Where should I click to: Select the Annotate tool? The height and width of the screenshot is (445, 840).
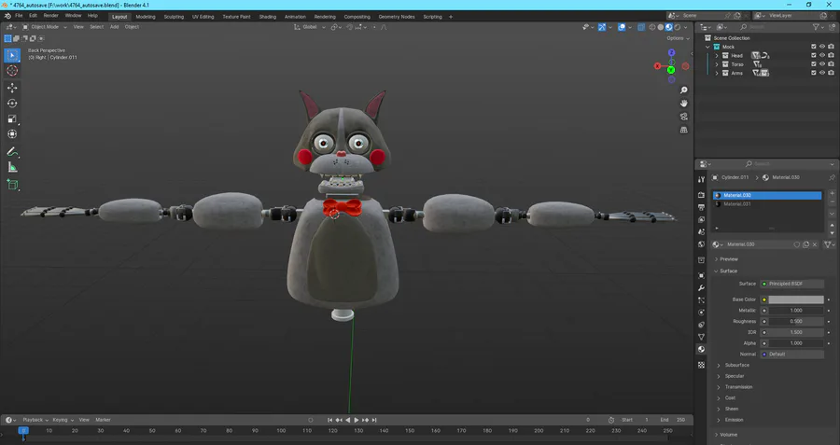(x=12, y=152)
